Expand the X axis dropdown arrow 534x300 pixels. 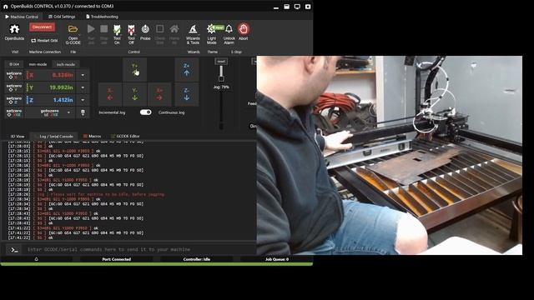(x=83, y=75)
